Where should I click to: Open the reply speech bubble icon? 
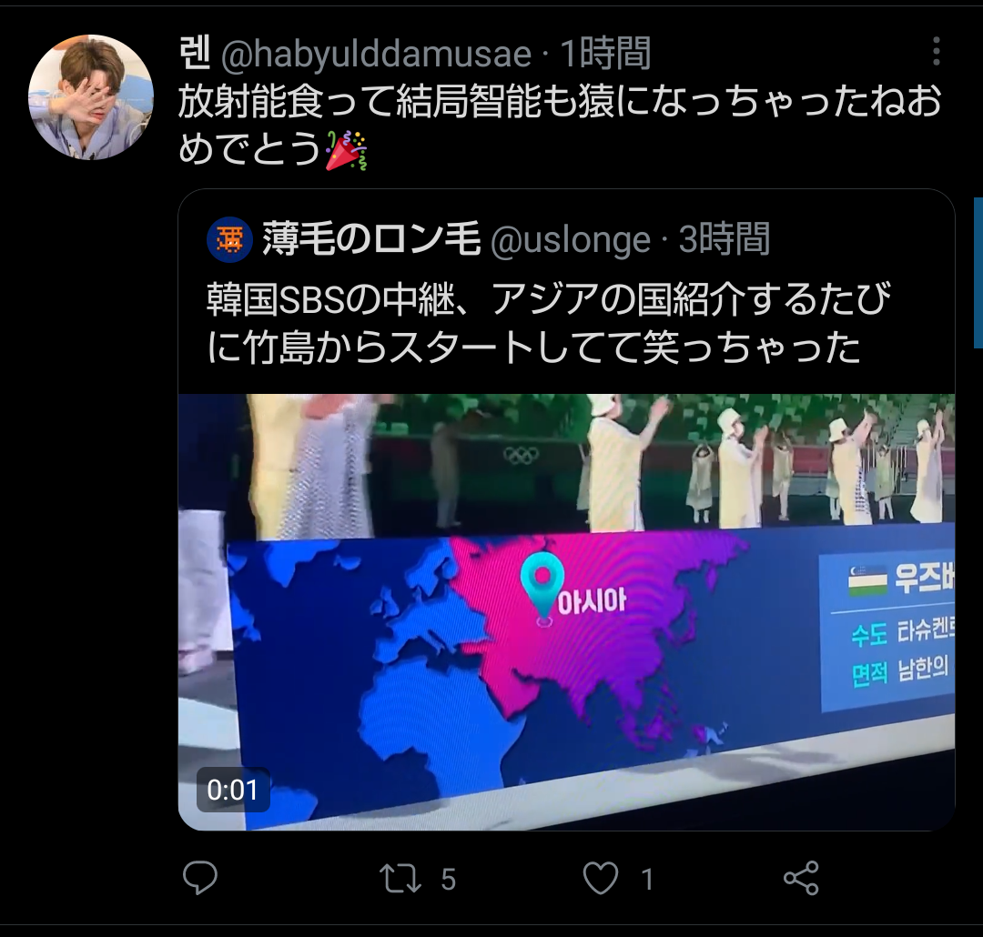(x=200, y=878)
